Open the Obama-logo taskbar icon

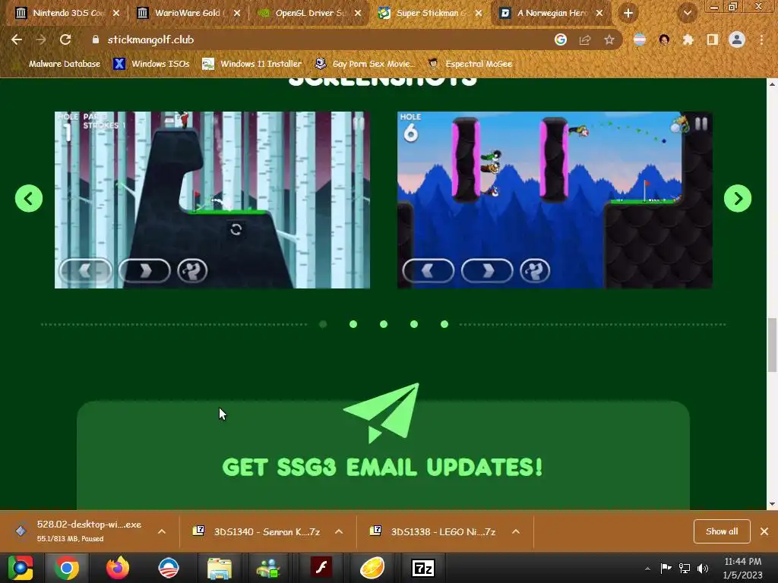pos(168,568)
